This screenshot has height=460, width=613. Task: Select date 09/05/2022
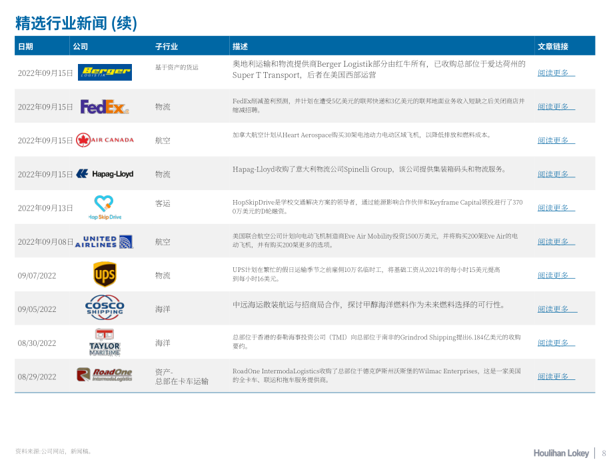pyautogui.click(x=37, y=309)
